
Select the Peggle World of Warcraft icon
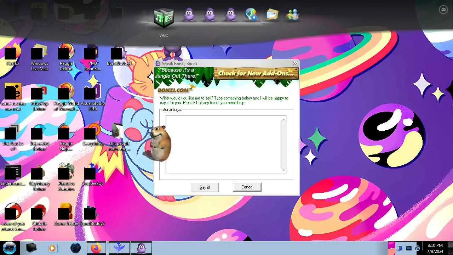point(66,97)
